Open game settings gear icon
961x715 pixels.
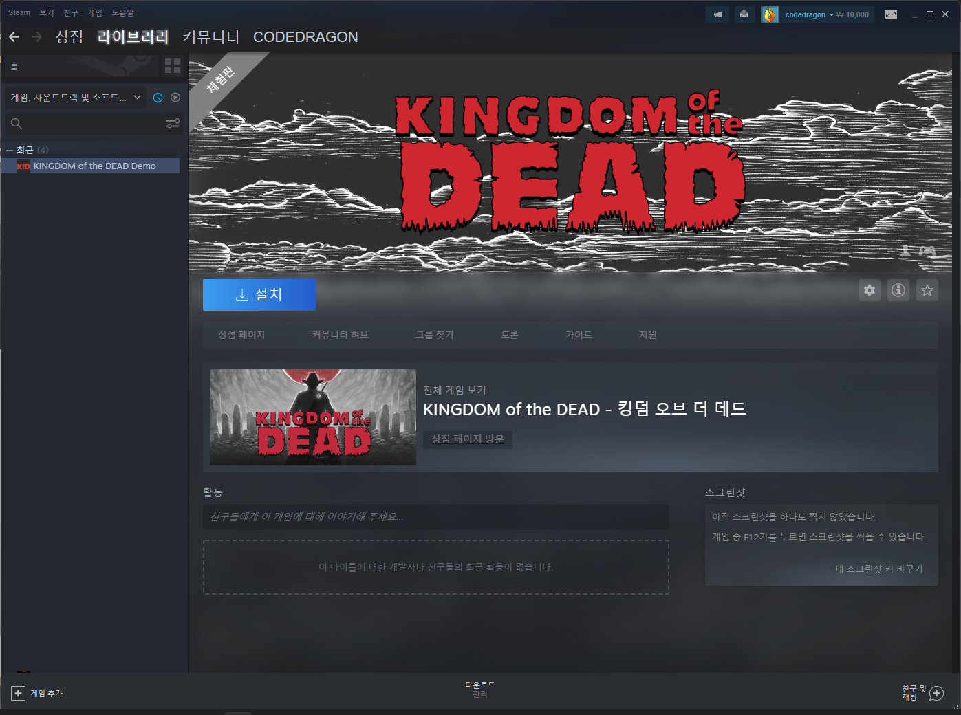tap(870, 290)
